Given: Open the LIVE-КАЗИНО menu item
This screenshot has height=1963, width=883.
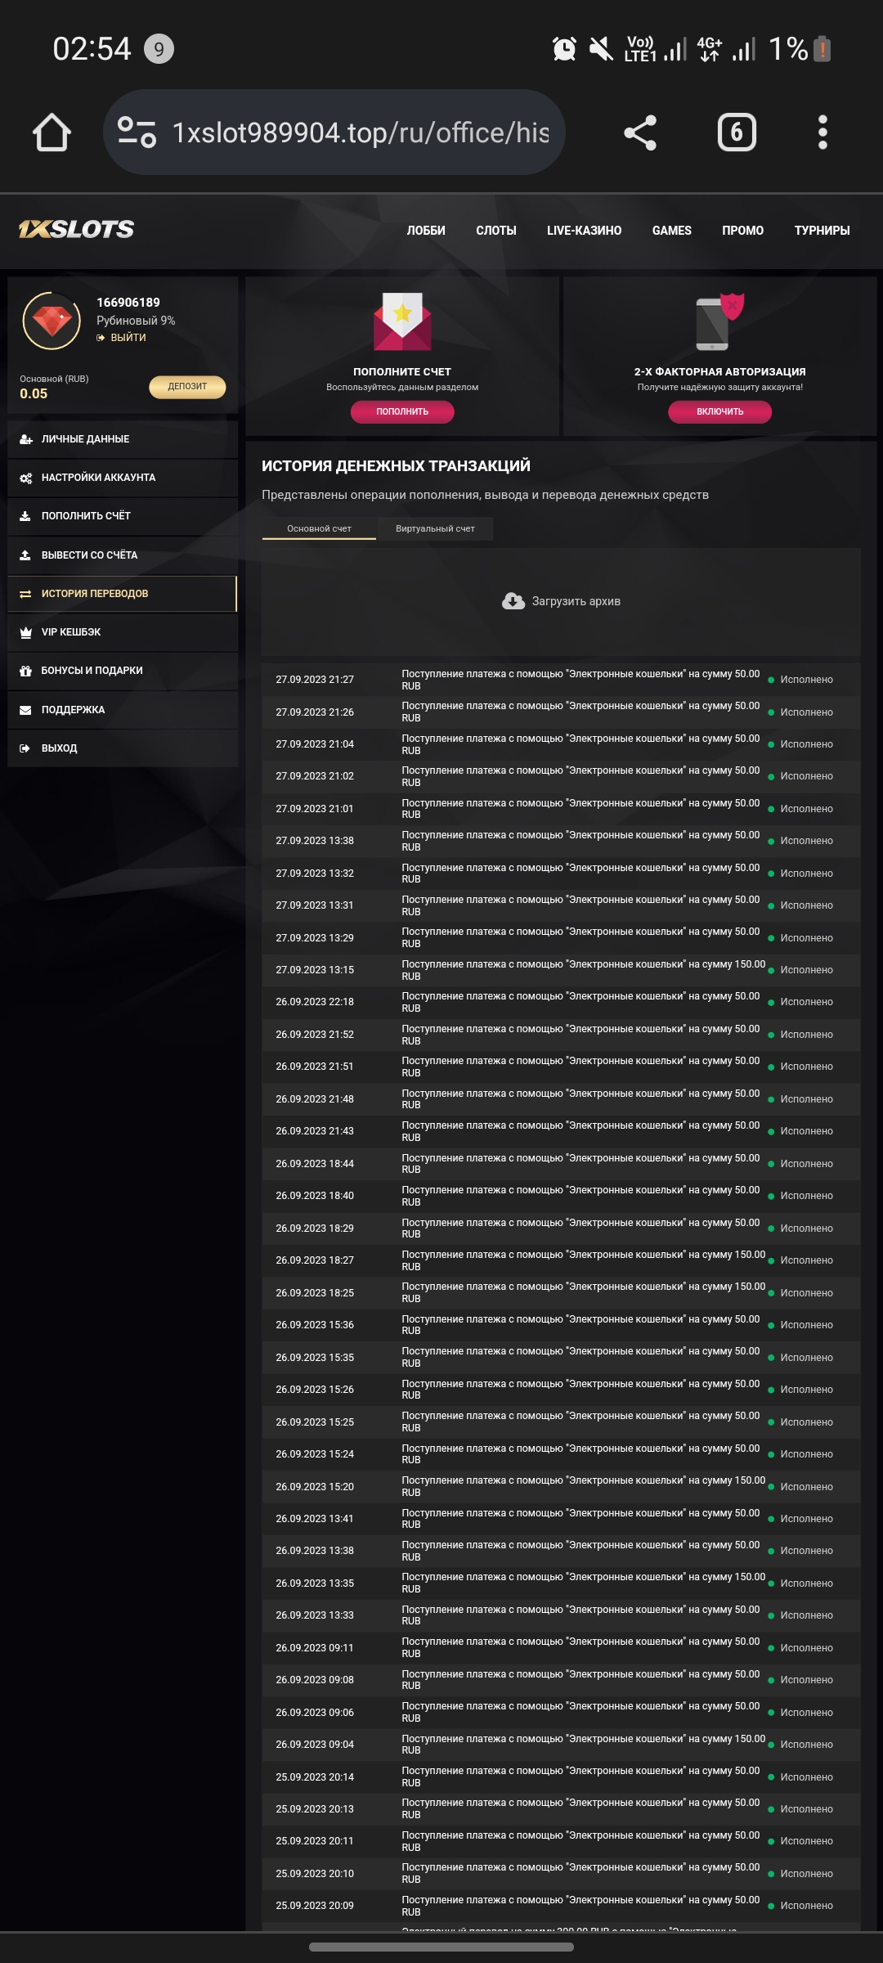Looking at the screenshot, I should (584, 231).
